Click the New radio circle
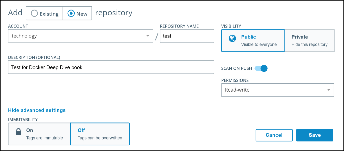The height and width of the screenshot is (151, 344). pos(71,14)
